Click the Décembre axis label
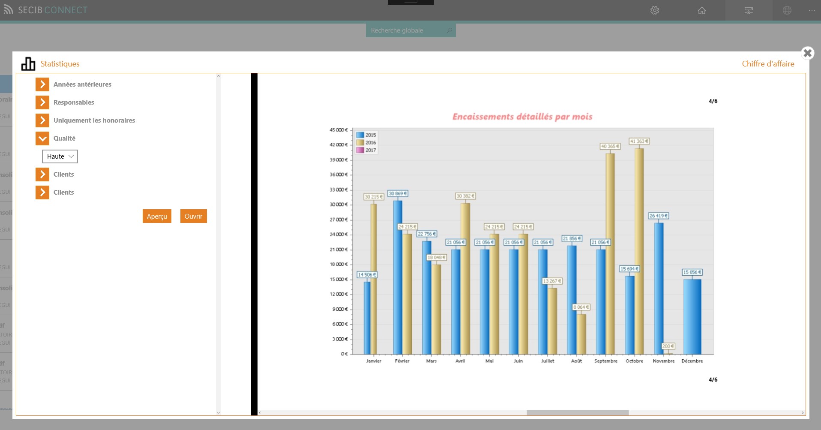821x430 pixels. [x=692, y=361]
